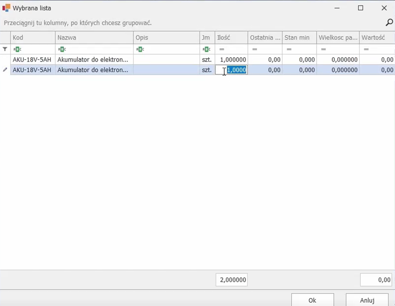Screen dimensions: 395x306
Task: Open the search panel with magnifier icon
Action: point(389,23)
